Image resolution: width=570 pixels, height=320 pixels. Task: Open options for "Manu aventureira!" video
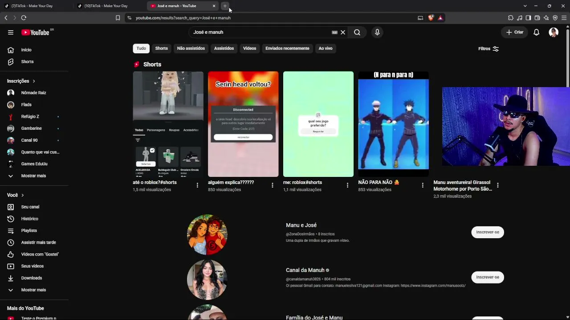pyautogui.click(x=498, y=185)
